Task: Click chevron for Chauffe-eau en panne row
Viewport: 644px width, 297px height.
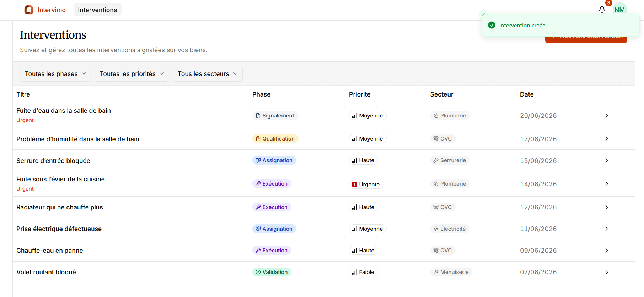Action: click(x=606, y=251)
